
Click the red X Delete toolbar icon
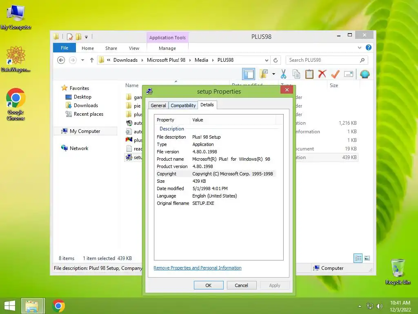(322, 74)
